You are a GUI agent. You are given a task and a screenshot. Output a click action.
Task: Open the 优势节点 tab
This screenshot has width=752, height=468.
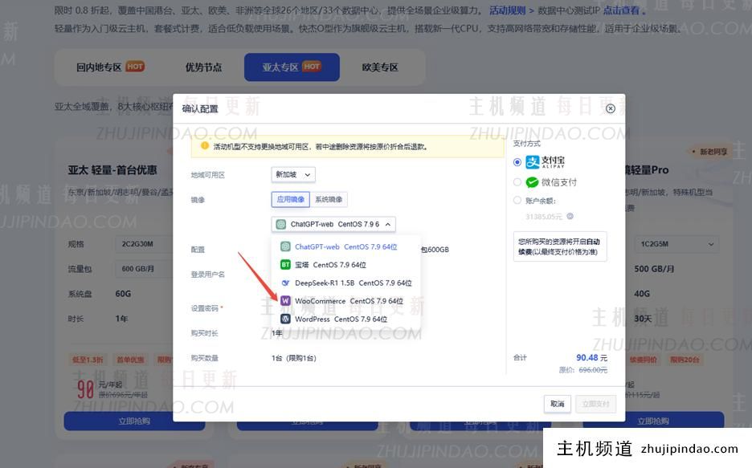204,67
